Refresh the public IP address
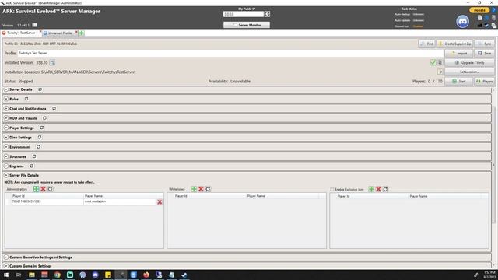This screenshot has height=280, width=498. pyautogui.click(x=267, y=14)
